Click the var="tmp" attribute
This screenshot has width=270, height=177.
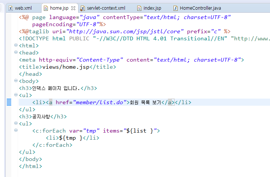pyautogui.click(x=85, y=131)
